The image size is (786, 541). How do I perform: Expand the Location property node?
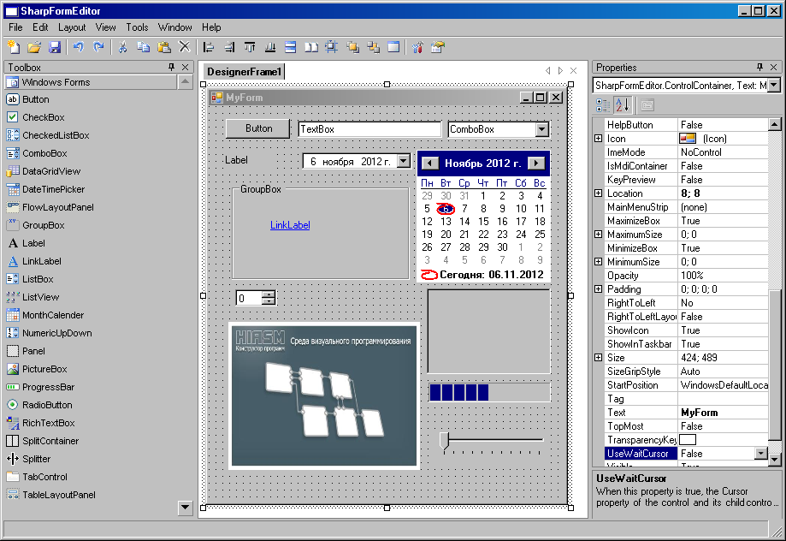[599, 193]
